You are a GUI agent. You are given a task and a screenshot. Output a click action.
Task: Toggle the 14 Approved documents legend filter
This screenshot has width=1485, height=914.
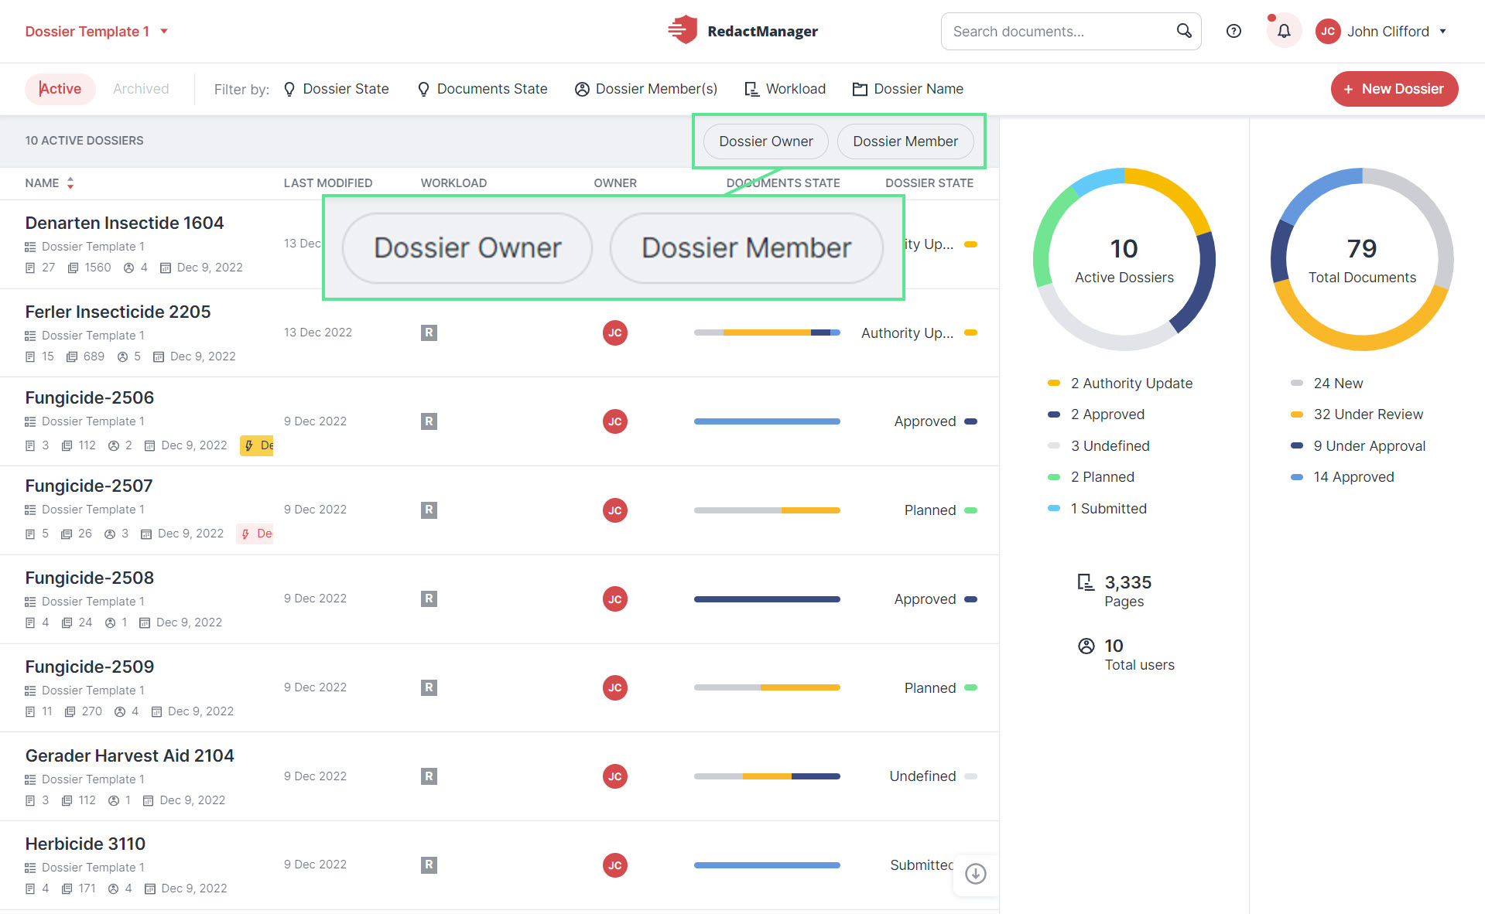1342,477
